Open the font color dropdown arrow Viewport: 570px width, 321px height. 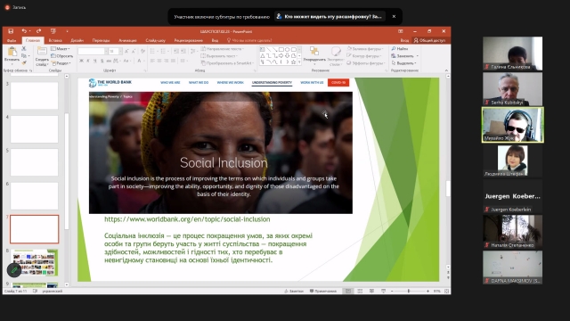pyautogui.click(x=144, y=61)
